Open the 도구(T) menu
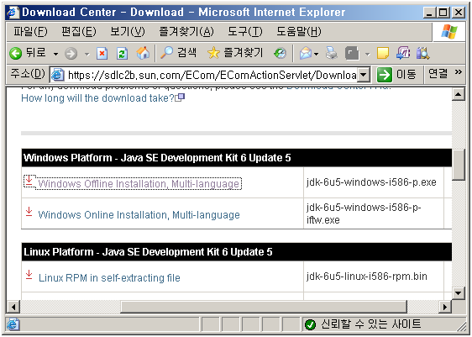The height and width of the screenshot is (337, 472). pos(244,31)
